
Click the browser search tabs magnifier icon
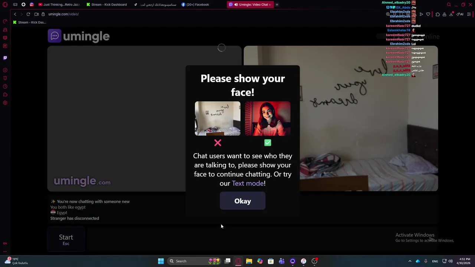(449, 4)
